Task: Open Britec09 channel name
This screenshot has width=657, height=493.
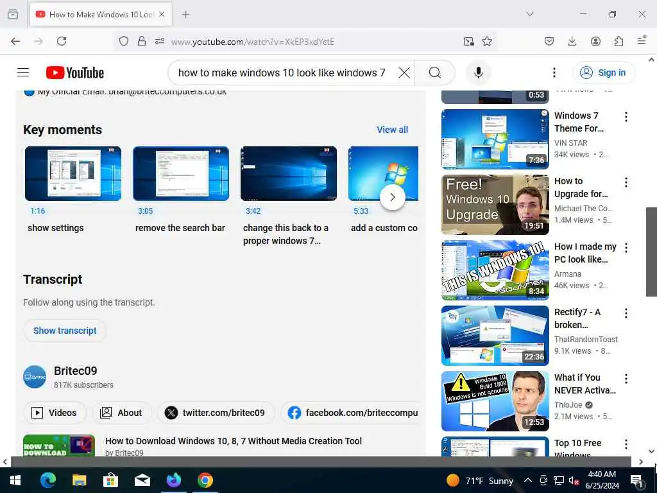Action: tap(76, 370)
